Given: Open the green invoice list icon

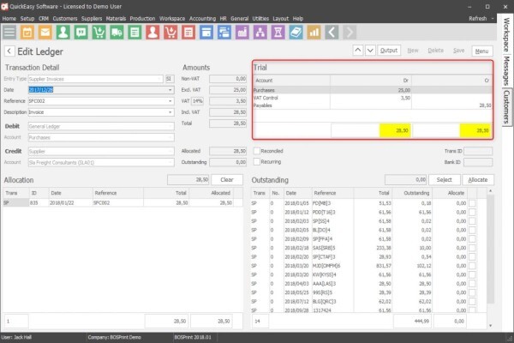Looking at the screenshot, I should (134, 33).
